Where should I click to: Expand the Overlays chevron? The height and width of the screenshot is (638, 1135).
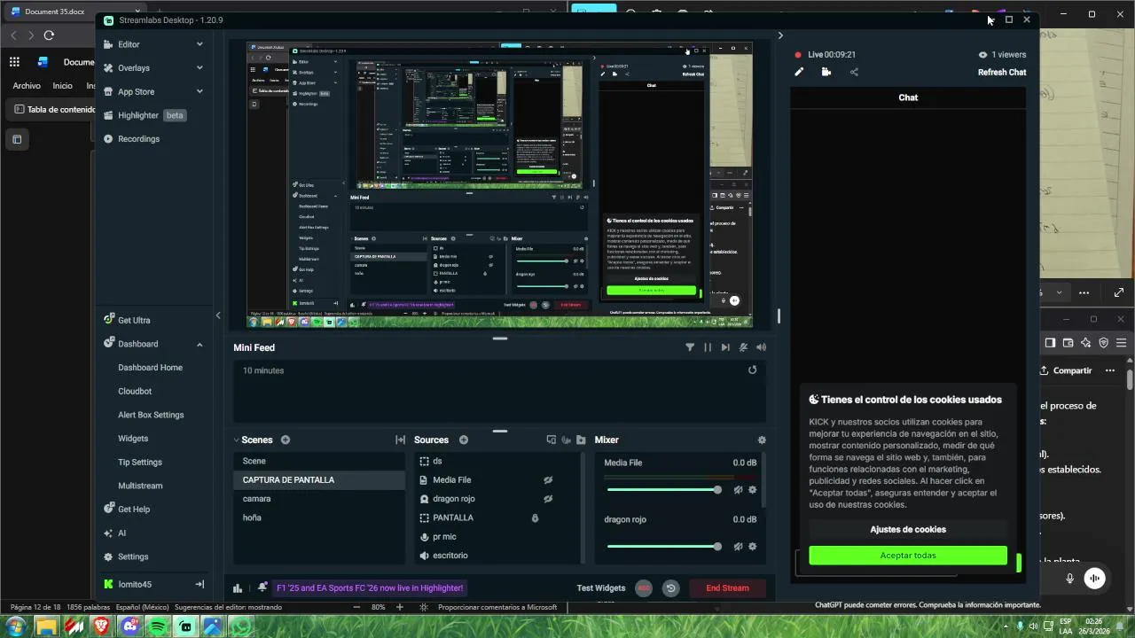[200, 68]
